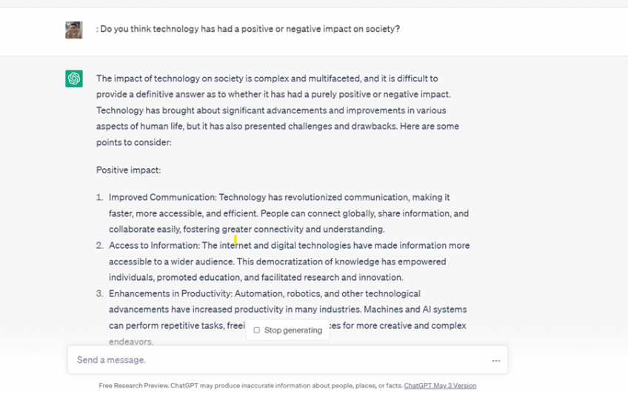Click the green ChatGPT logo icon
628x394 pixels.
(74, 79)
